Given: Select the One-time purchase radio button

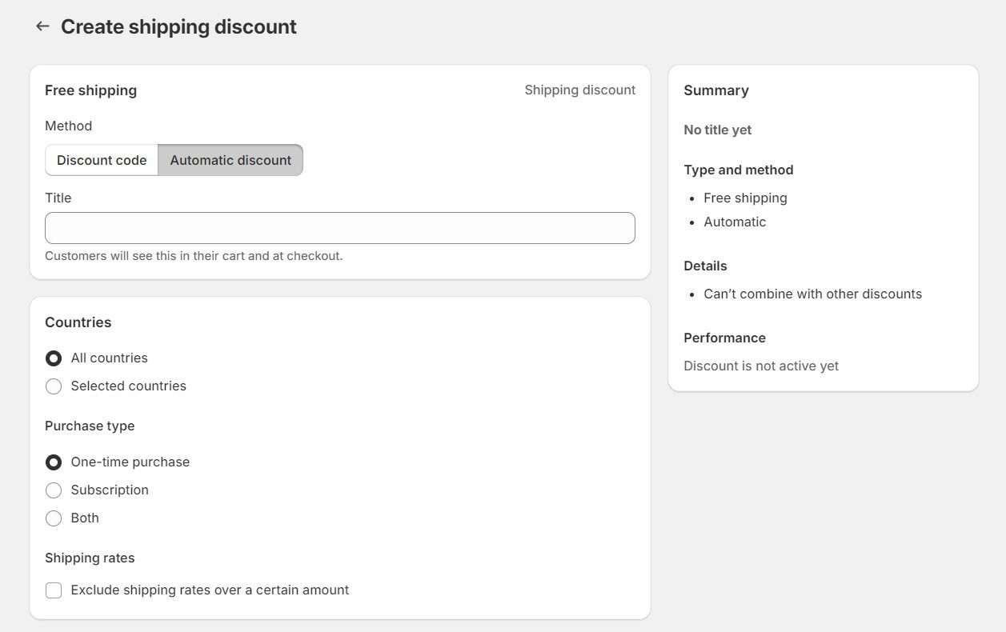Looking at the screenshot, I should click(x=54, y=462).
